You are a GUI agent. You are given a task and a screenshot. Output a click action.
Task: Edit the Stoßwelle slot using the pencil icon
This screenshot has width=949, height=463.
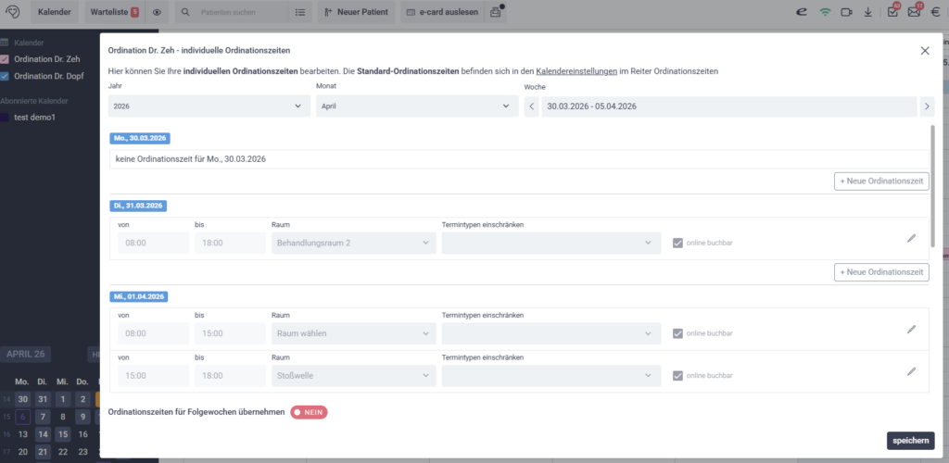(x=911, y=371)
